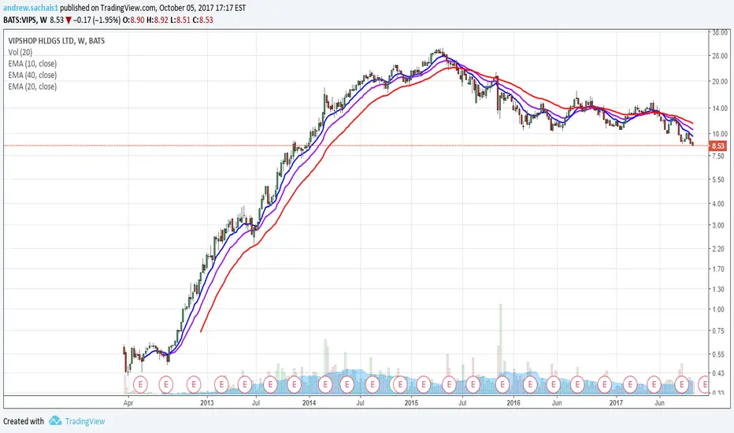Image resolution: width=734 pixels, height=433 pixels.
Task: Click the 38.00 price axis label
Action: click(x=720, y=33)
